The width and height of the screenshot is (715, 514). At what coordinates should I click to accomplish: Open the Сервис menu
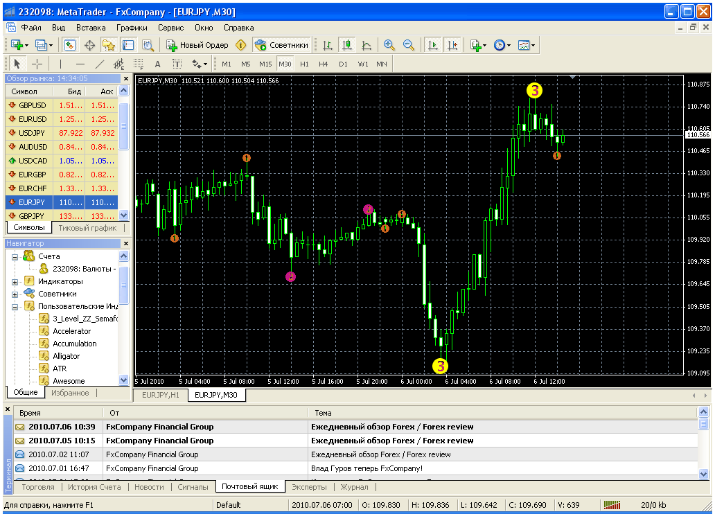[171, 28]
